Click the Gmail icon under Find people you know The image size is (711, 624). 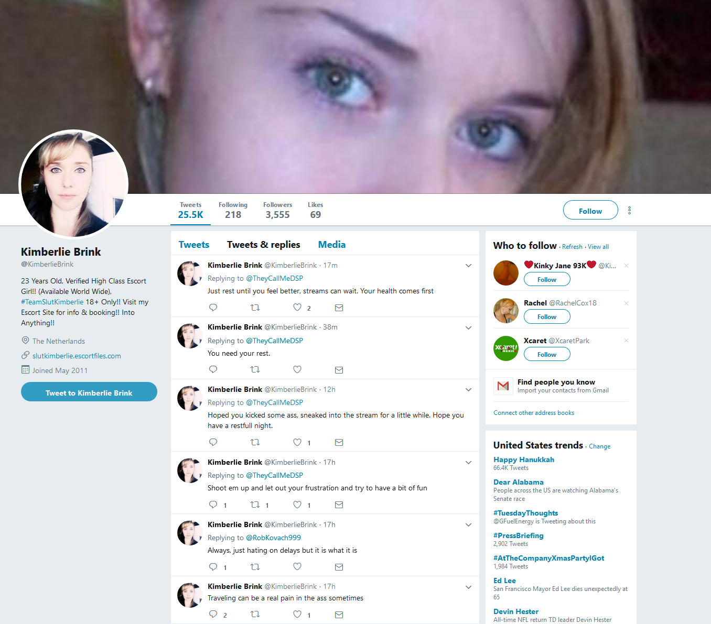point(503,386)
